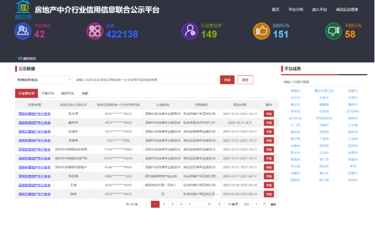375x233 pixels.
Task: Open 天台县 member link
Action: coord(295,166)
